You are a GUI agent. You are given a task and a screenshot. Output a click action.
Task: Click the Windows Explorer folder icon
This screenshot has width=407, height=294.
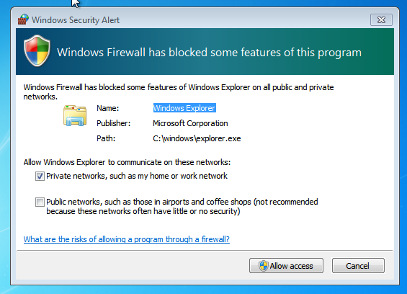click(x=75, y=116)
